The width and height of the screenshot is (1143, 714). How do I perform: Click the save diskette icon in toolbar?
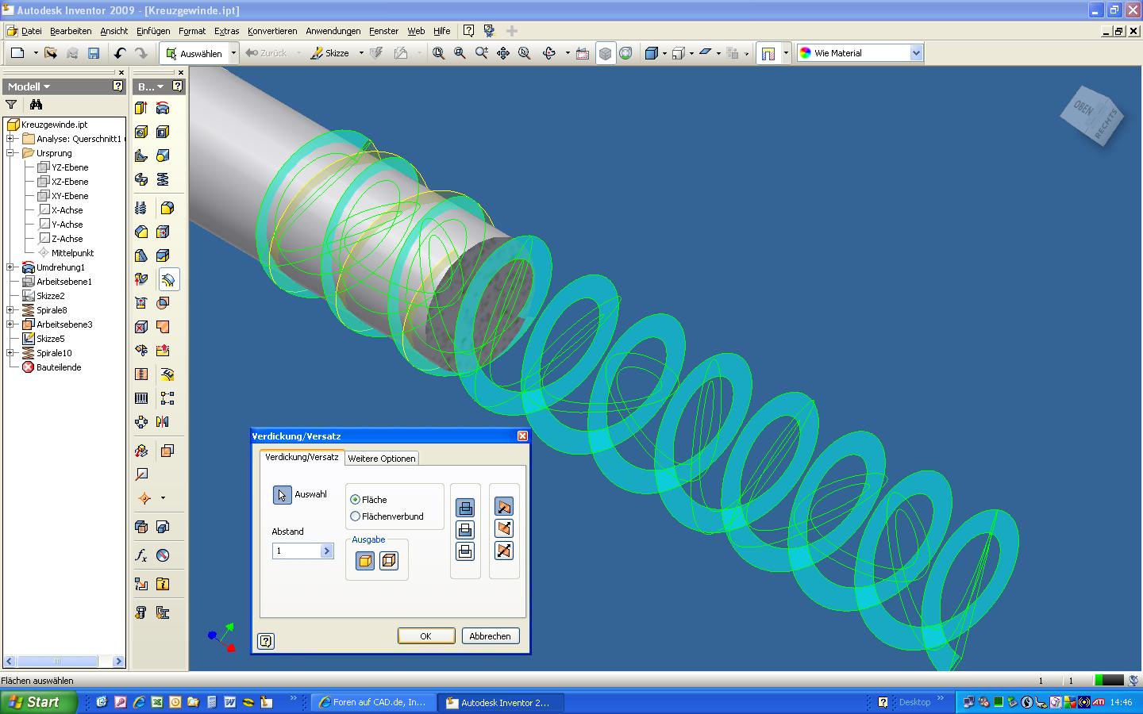point(94,53)
